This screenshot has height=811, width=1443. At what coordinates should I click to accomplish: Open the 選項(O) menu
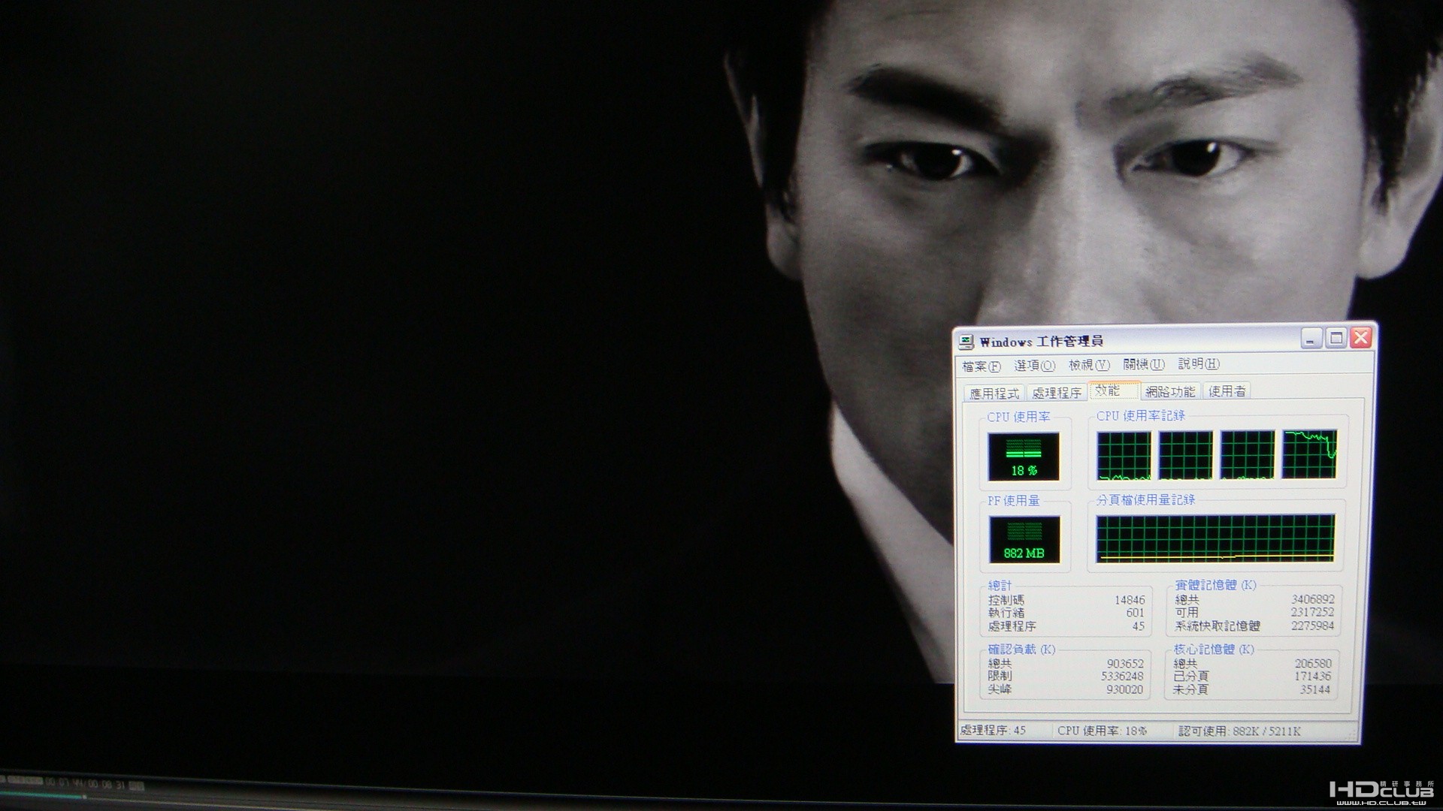point(1035,366)
